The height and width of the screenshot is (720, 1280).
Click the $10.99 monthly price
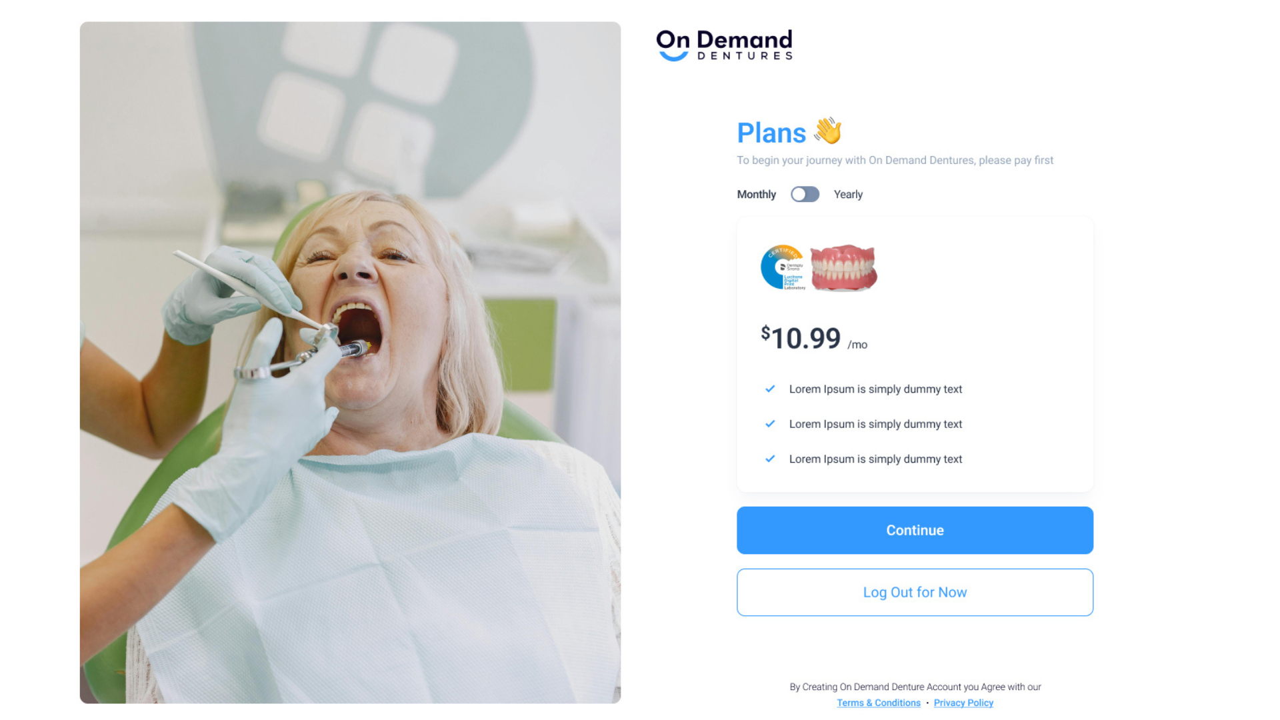(x=814, y=338)
